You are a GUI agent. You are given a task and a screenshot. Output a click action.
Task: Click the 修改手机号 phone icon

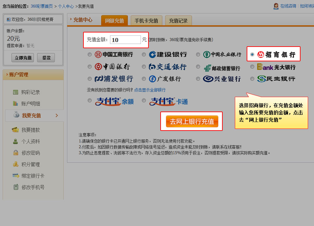click(x=16, y=187)
